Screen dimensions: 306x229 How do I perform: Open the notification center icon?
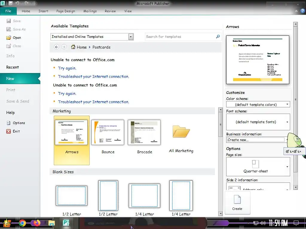tap(296, 223)
